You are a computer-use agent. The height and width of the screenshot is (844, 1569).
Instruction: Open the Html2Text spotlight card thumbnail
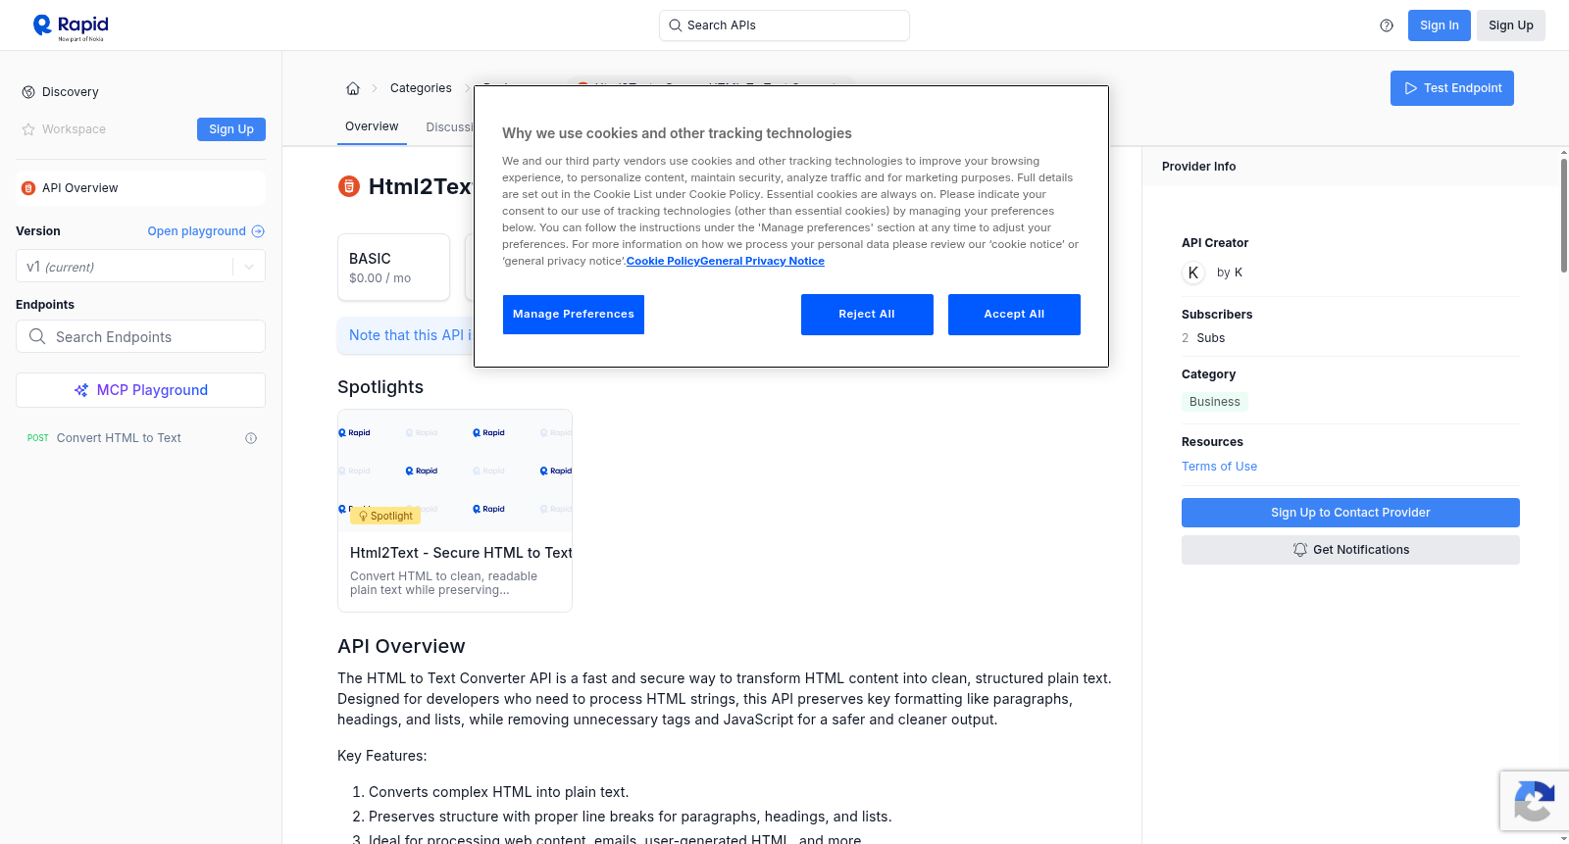[x=455, y=472]
